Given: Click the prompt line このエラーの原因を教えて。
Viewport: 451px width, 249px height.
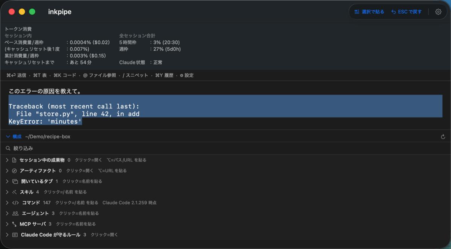Looking at the screenshot, I should [x=45, y=91].
